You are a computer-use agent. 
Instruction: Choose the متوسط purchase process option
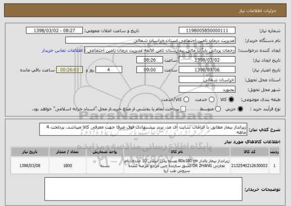[x=218, y=109]
